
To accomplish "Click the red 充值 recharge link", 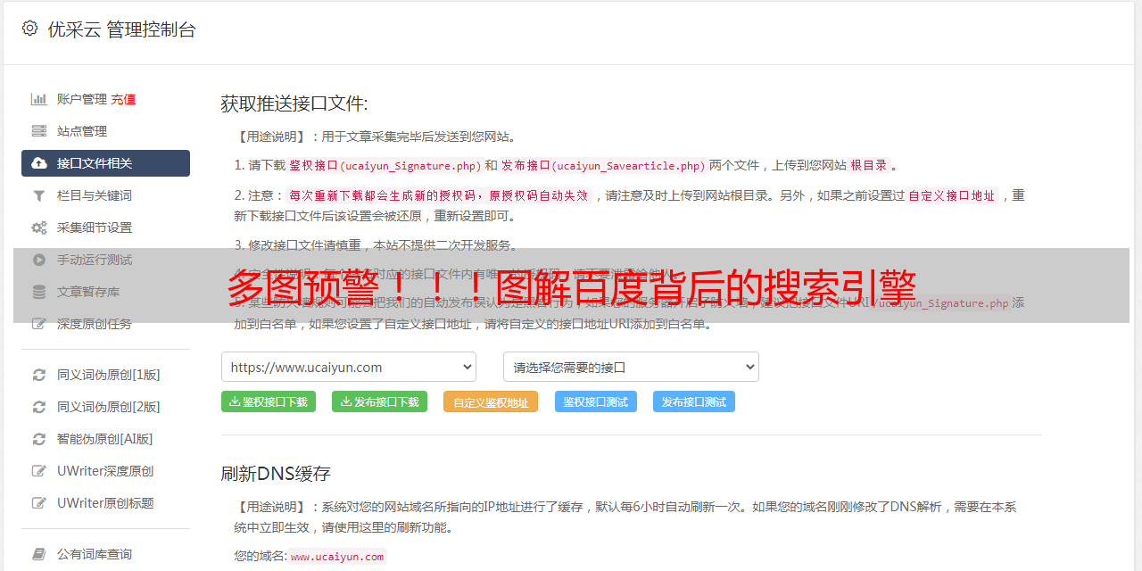I will tap(123, 99).
